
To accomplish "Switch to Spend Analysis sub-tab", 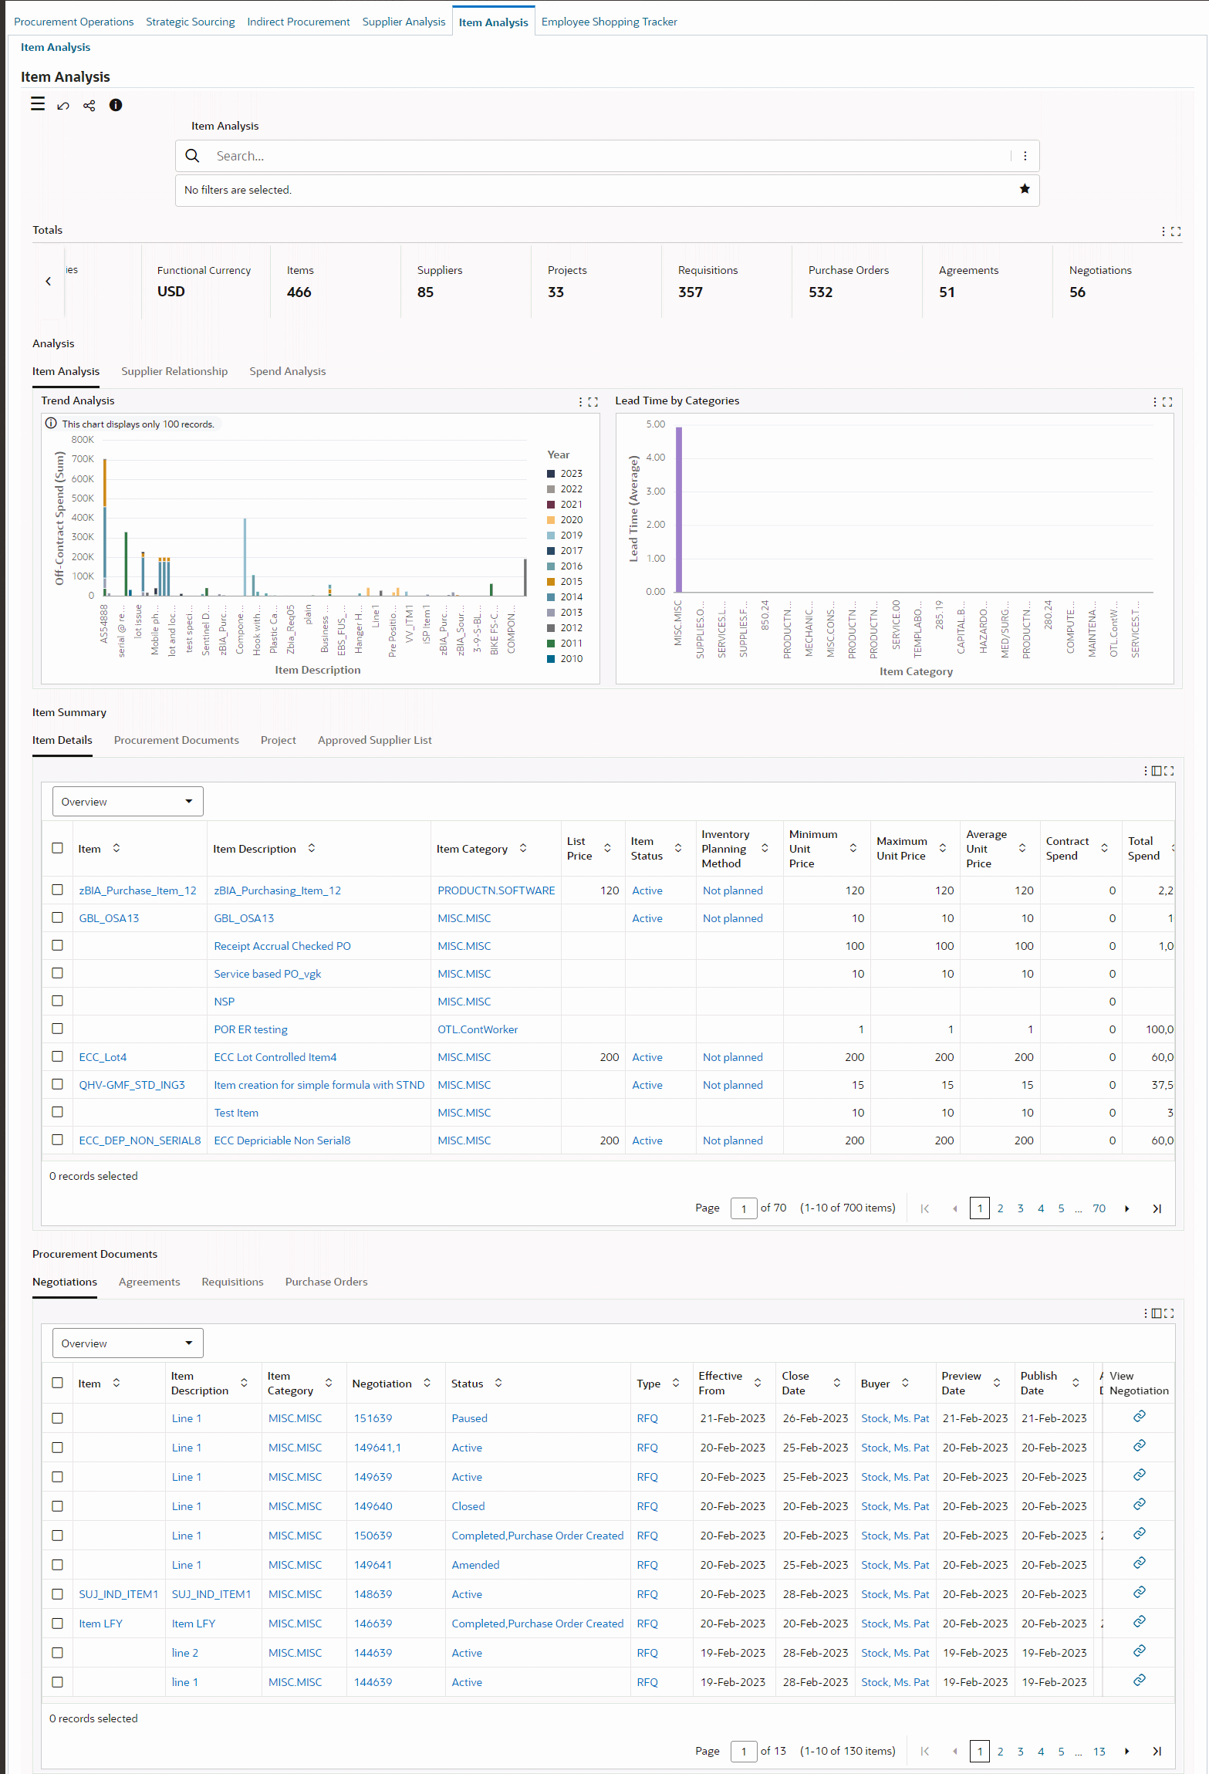I will [287, 371].
